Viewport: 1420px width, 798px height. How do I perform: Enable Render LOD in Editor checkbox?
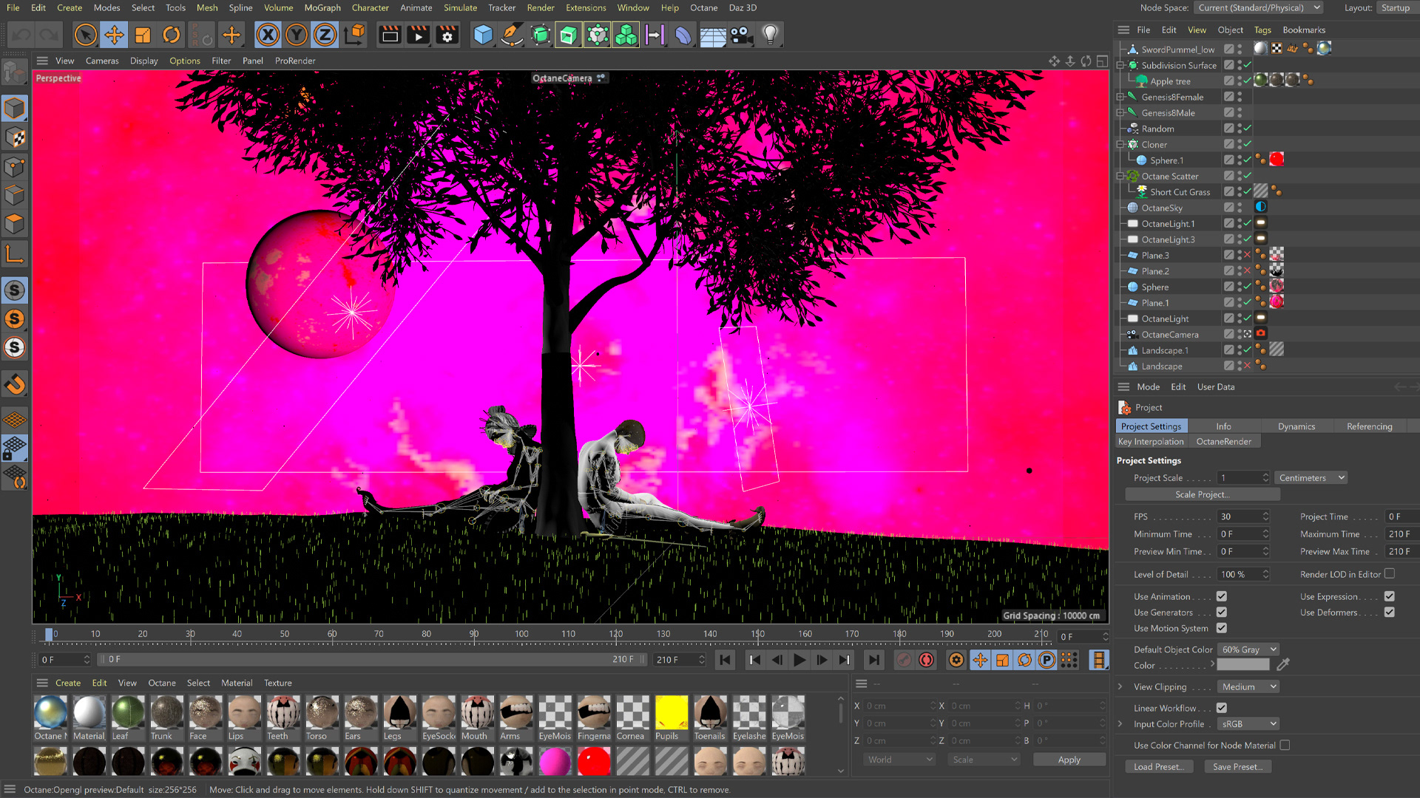(x=1390, y=573)
